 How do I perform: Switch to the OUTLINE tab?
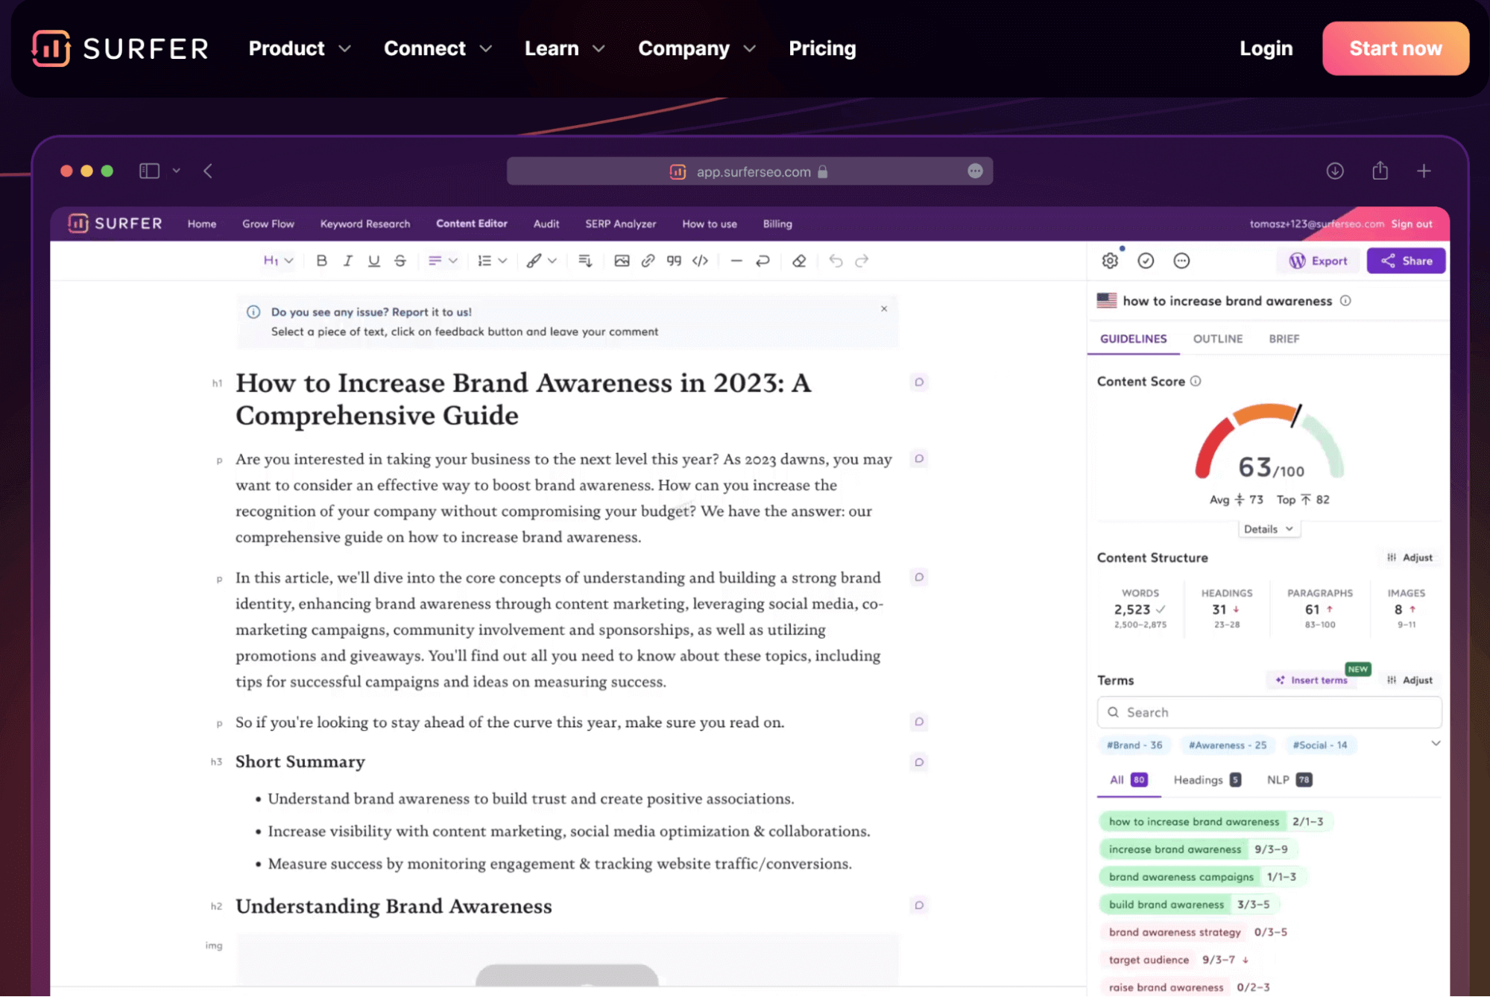1217,339
